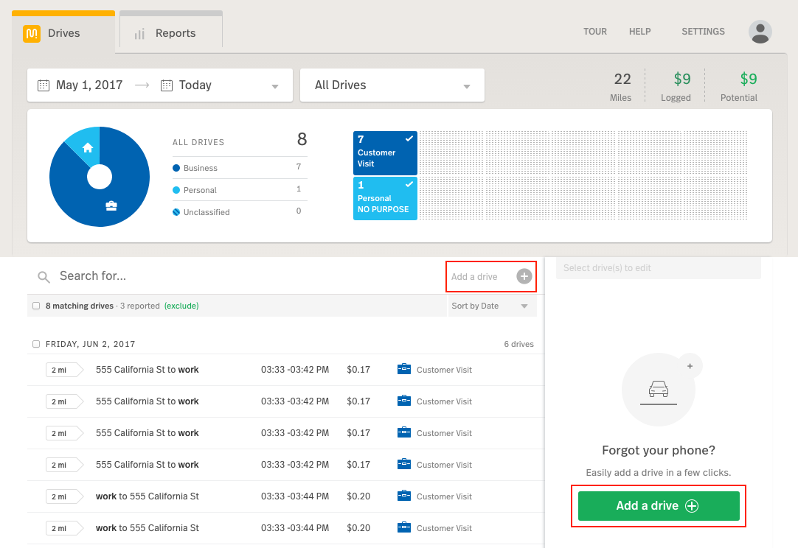The image size is (798, 548).
Task: Click the search magnifier icon
Action: point(44,277)
